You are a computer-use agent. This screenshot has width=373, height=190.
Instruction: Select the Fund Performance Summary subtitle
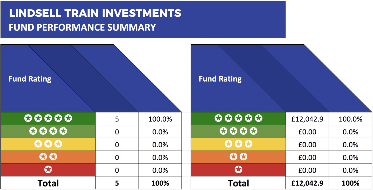pos(82,27)
